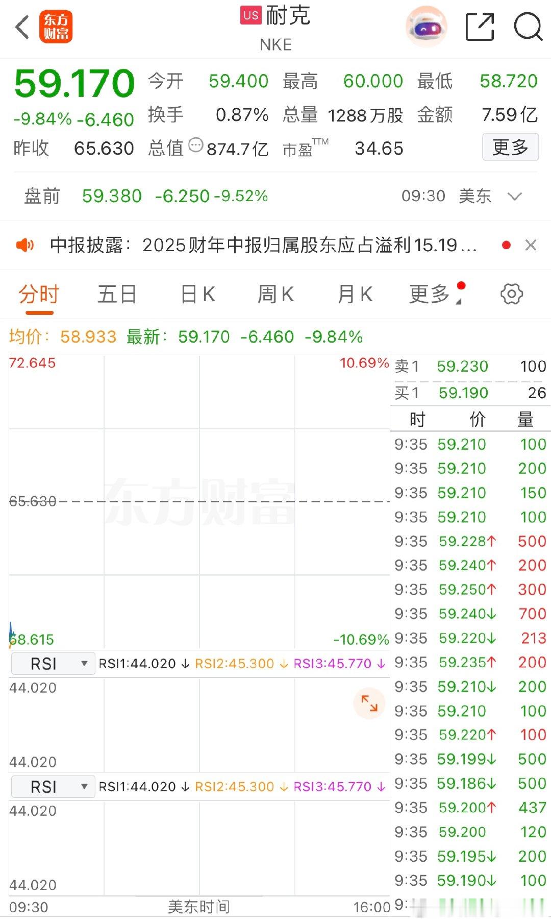The image size is (551, 923).
Task: Tap the intraday price chart area
Action: coord(199,502)
